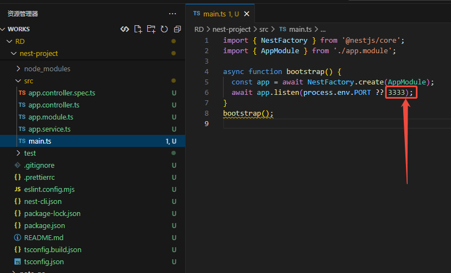The image size is (451, 273).
Task: Click the New Folder icon in explorer
Action: pyautogui.click(x=151, y=29)
